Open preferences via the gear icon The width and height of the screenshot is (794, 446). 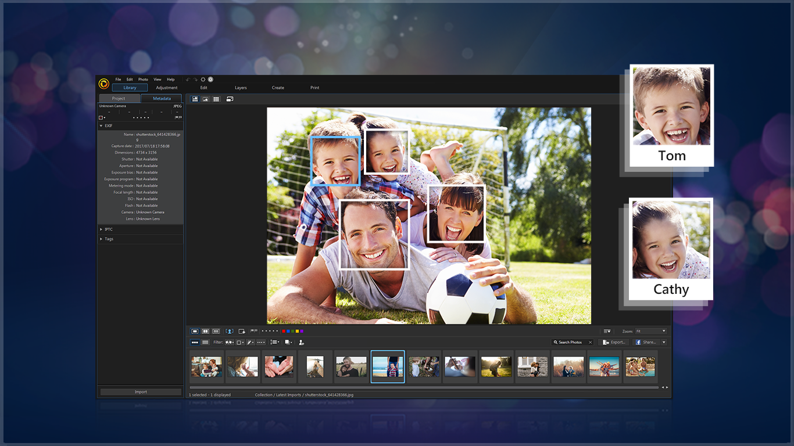pyautogui.click(x=203, y=80)
